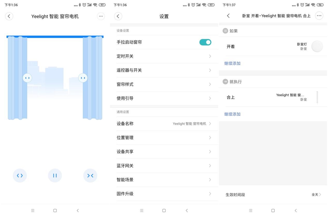The image size is (328, 218).
Task: Open 定时开关 settings
Action: coord(164,56)
